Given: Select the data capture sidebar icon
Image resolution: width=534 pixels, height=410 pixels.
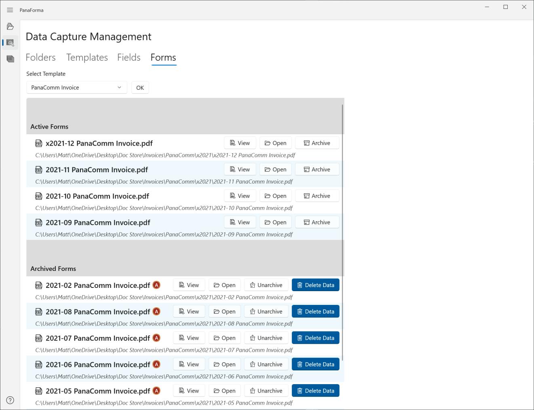Looking at the screenshot, I should [x=11, y=43].
